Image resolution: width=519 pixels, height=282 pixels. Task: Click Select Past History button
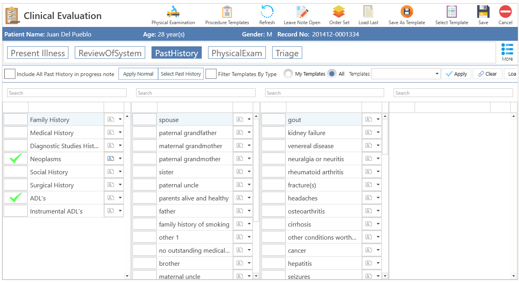pyautogui.click(x=181, y=74)
